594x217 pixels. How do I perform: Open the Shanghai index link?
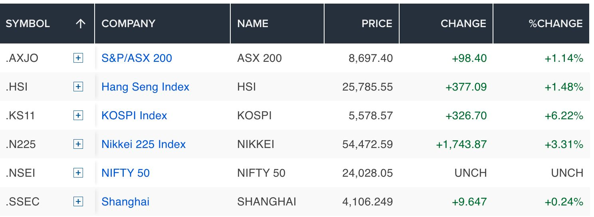(x=125, y=202)
